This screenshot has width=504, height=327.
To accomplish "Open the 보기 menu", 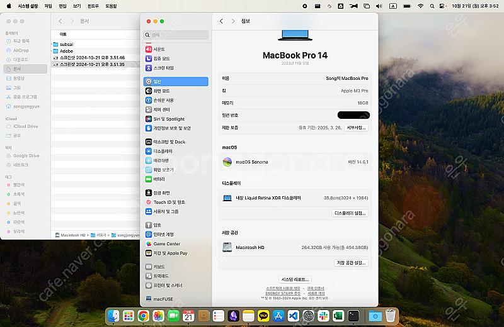I will click(x=77, y=6).
